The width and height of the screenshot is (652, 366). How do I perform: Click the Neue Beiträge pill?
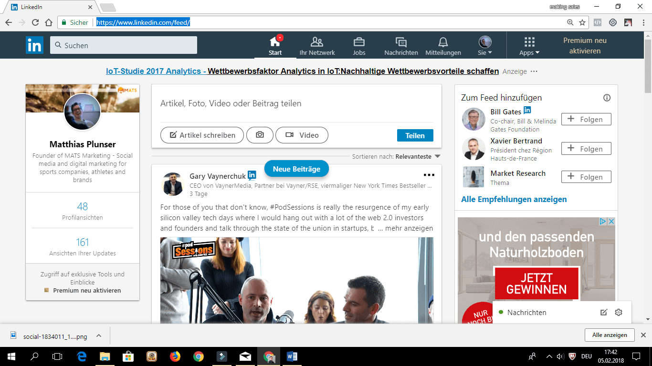click(x=296, y=169)
